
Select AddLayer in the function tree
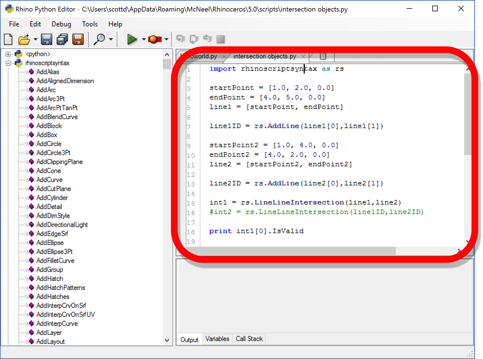pos(49,332)
